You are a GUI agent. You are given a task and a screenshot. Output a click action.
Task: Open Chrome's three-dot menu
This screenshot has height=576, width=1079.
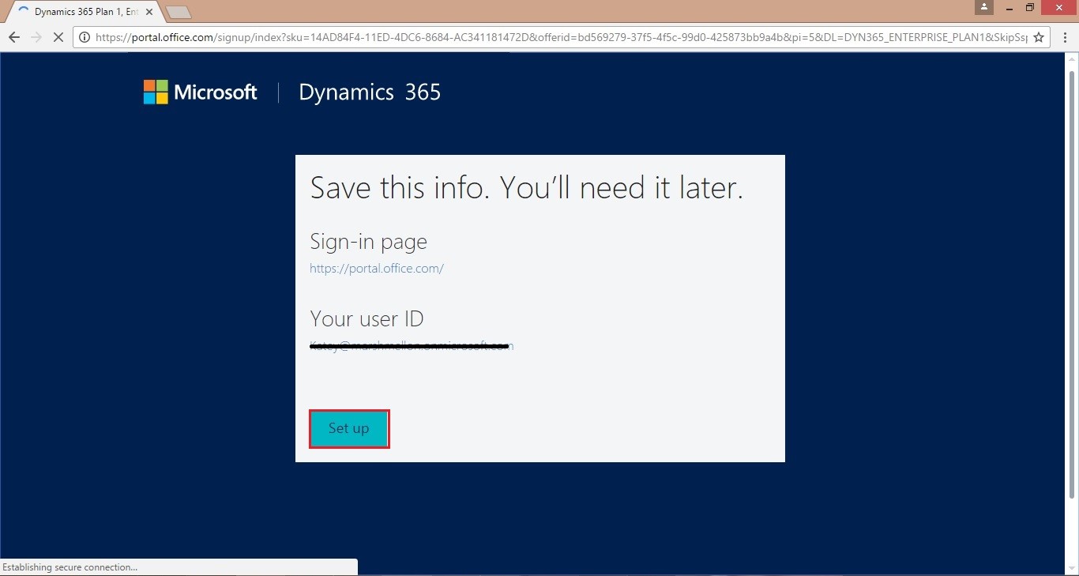[1065, 37]
